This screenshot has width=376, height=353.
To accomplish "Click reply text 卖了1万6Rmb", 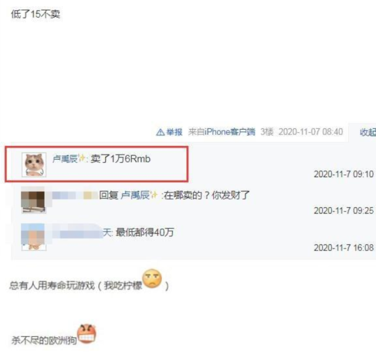I will tap(121, 159).
